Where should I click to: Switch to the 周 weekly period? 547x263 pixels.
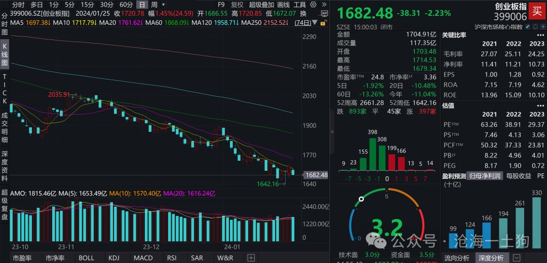[154, 5]
